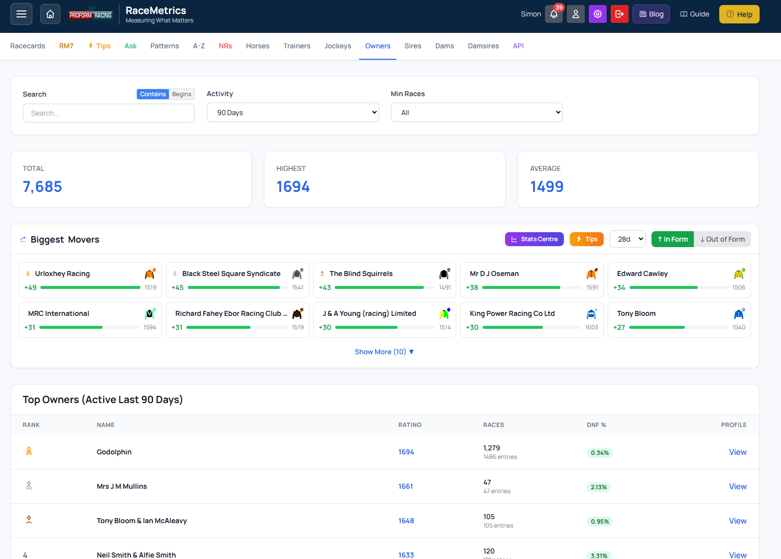
Task: Open the Tips nav tab
Action: 99,46
